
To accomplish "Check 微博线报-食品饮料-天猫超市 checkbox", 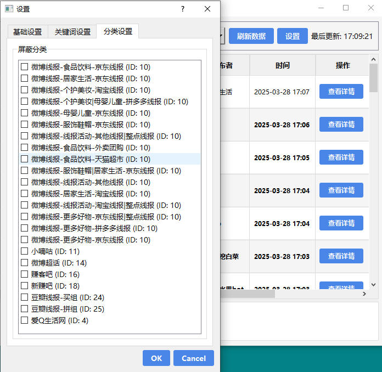I will coord(24,159).
